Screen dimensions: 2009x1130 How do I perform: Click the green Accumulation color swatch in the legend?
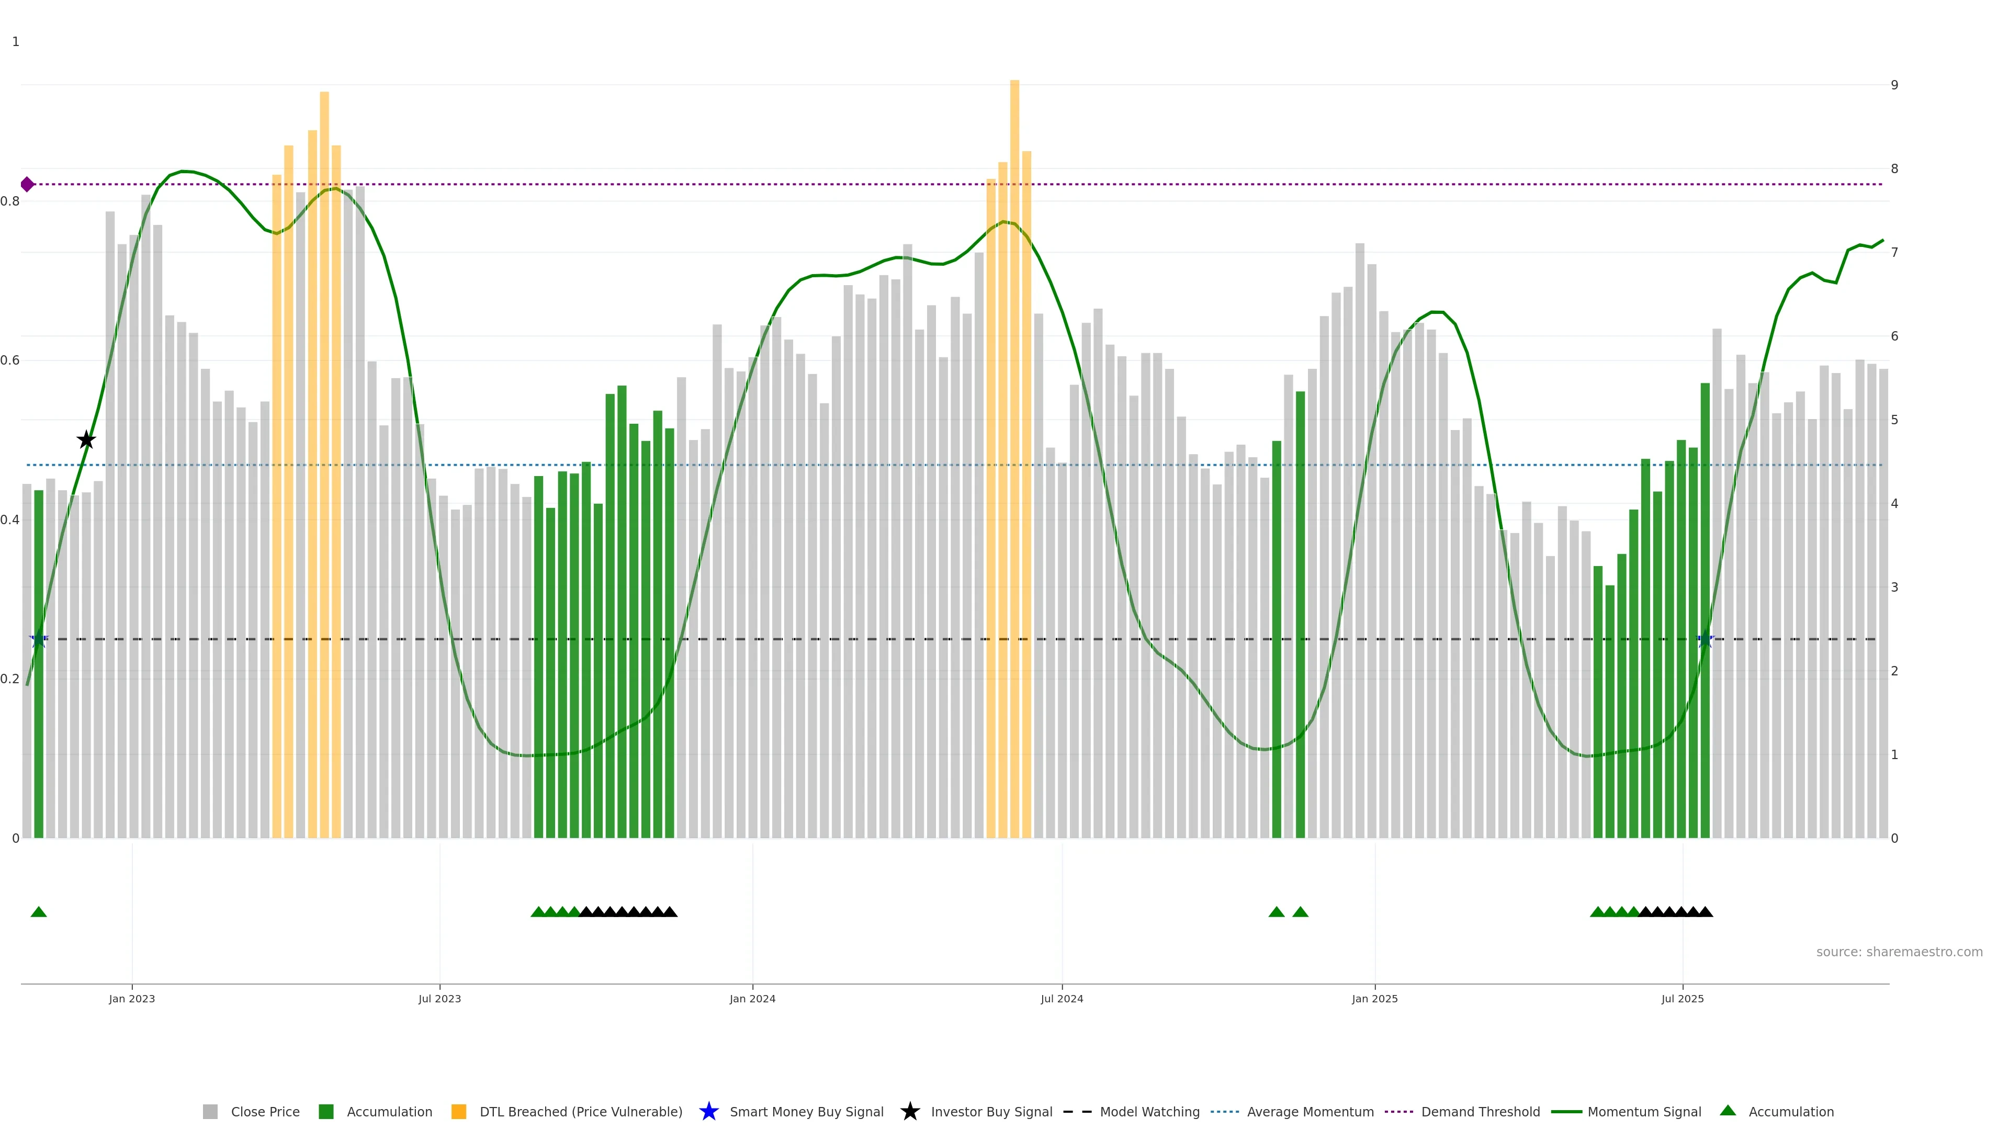pyautogui.click(x=326, y=1111)
